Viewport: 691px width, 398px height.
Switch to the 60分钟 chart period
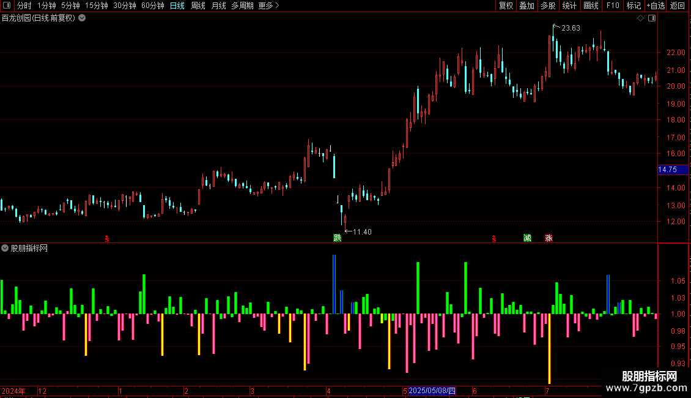click(x=153, y=6)
